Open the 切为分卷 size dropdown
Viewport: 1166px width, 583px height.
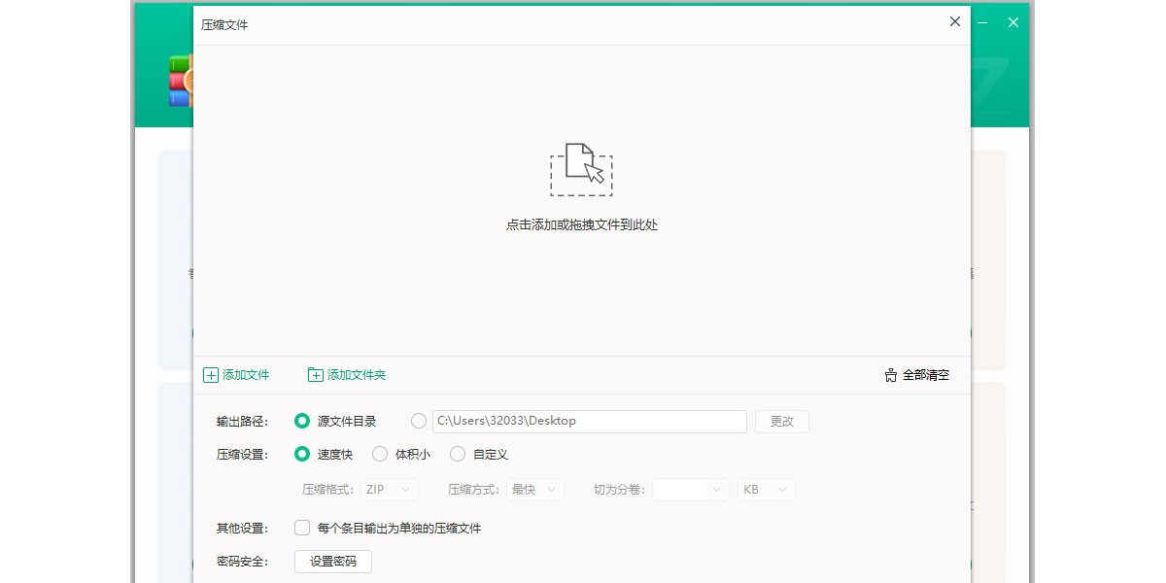click(x=691, y=490)
